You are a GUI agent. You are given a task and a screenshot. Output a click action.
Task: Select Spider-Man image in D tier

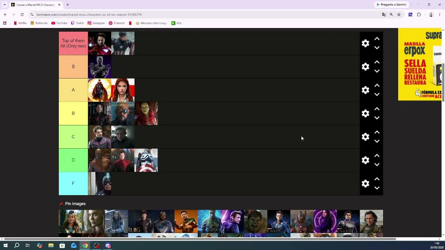[x=123, y=160]
